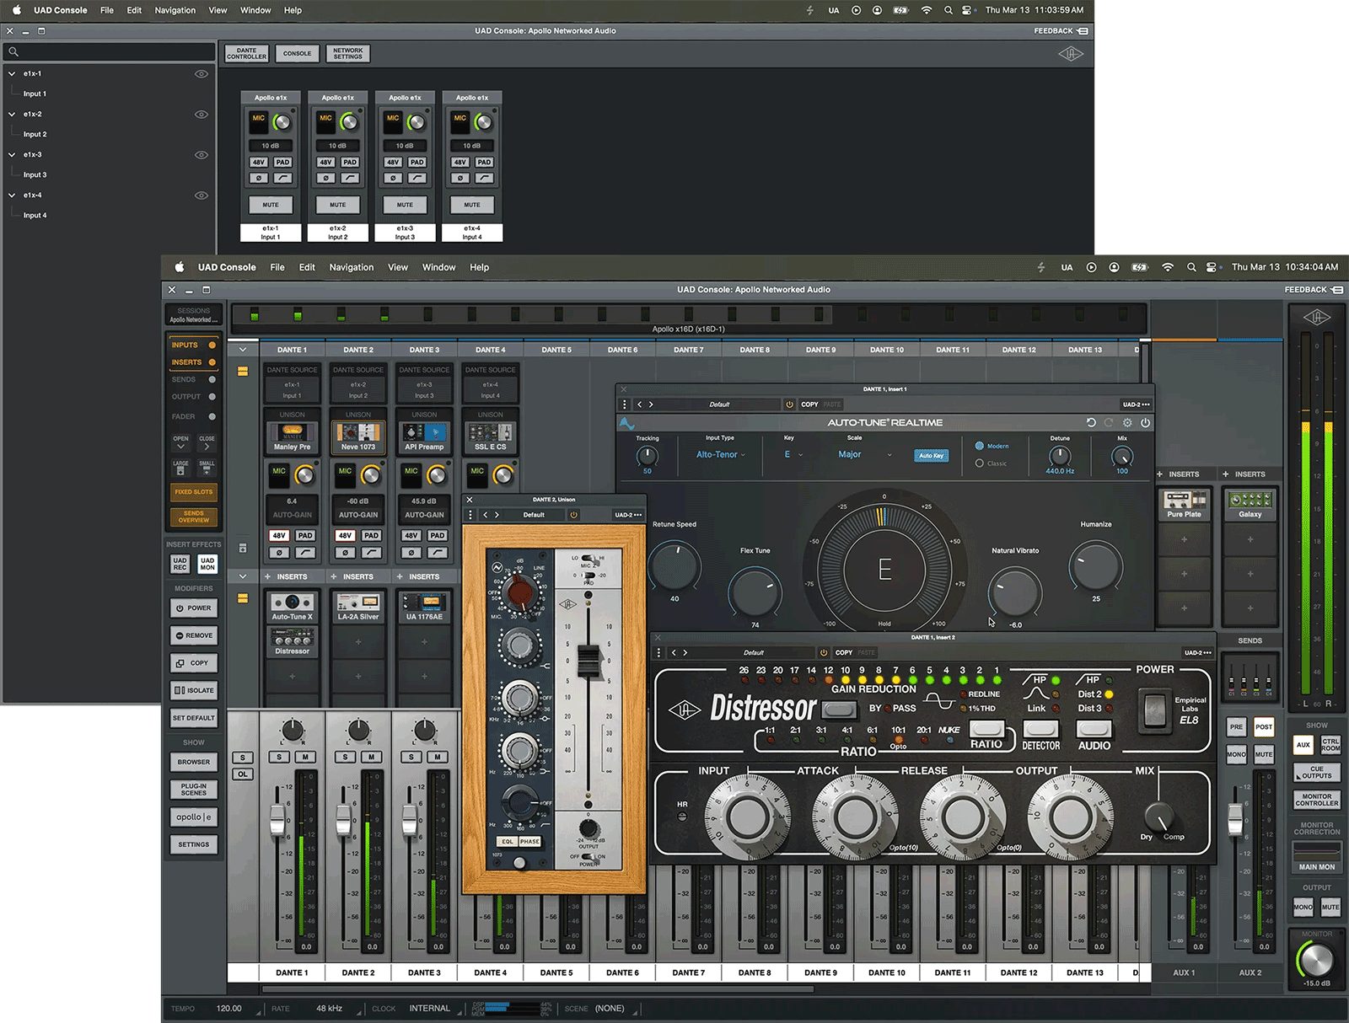This screenshot has width=1349, height=1023.
Task: Open the Scale Major dropdown in Auto-Tune
Action: tap(865, 455)
